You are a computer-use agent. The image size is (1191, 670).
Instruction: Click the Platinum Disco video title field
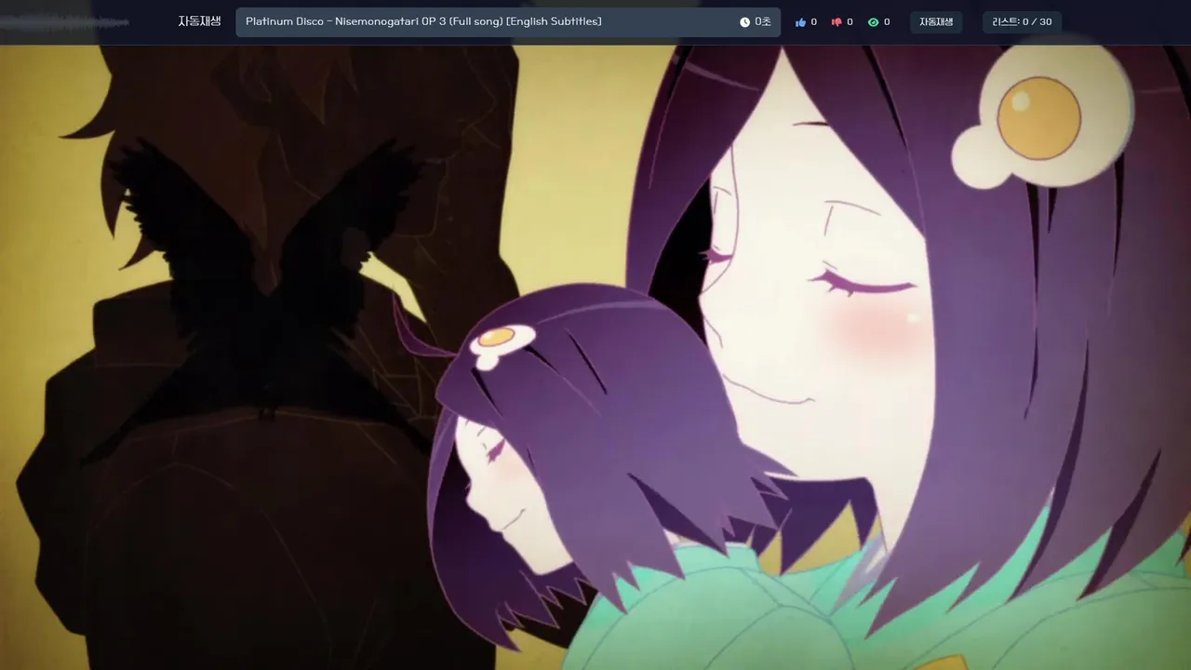(508, 22)
